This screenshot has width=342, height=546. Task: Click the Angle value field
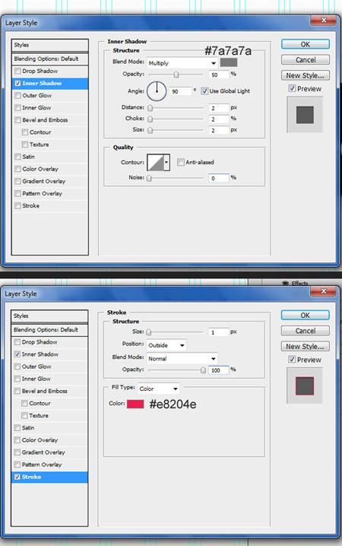click(x=181, y=91)
